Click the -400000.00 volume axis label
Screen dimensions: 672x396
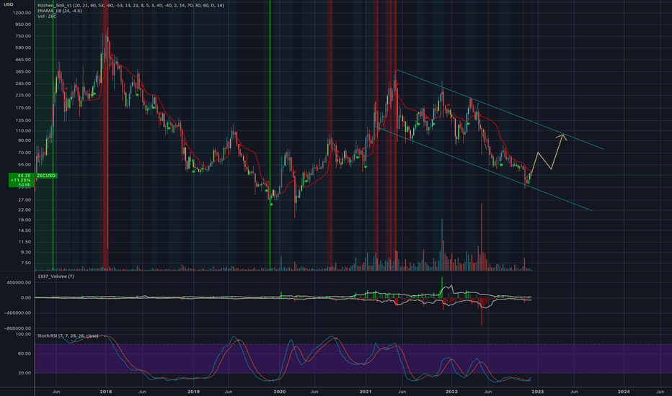coord(18,313)
